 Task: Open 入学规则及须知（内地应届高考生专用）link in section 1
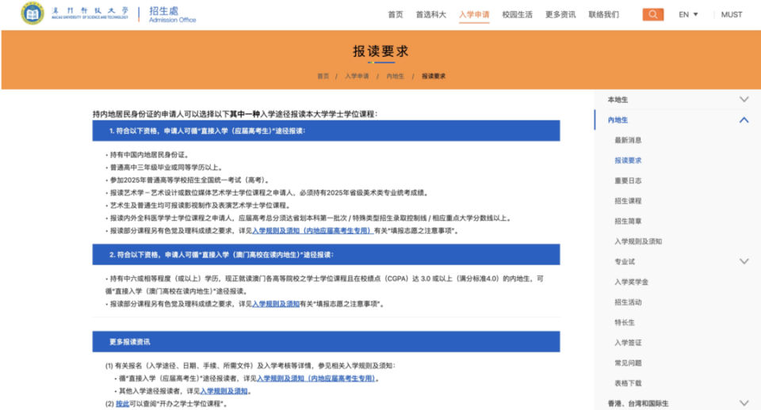point(312,231)
